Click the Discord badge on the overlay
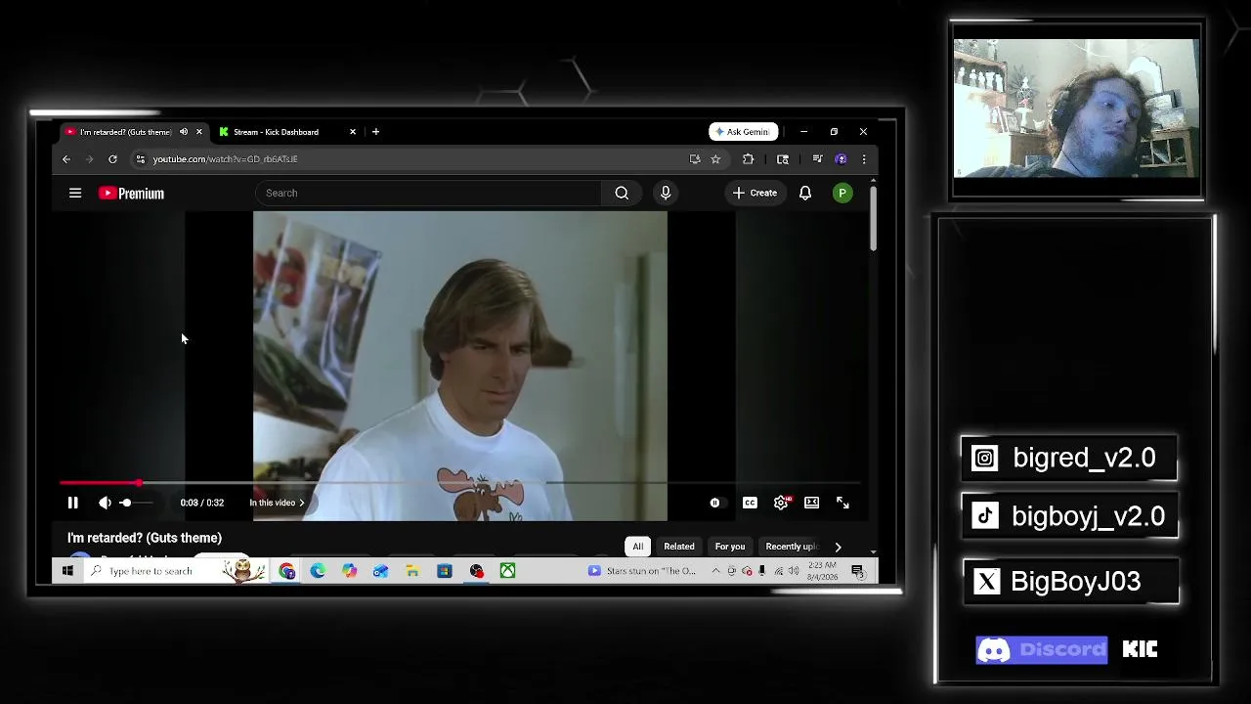This screenshot has height=704, width=1251. pyautogui.click(x=1042, y=650)
